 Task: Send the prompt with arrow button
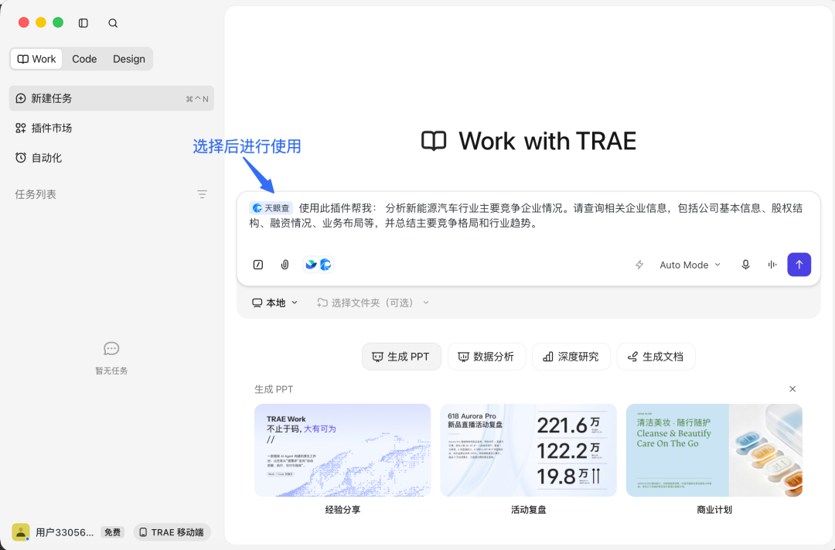799,265
